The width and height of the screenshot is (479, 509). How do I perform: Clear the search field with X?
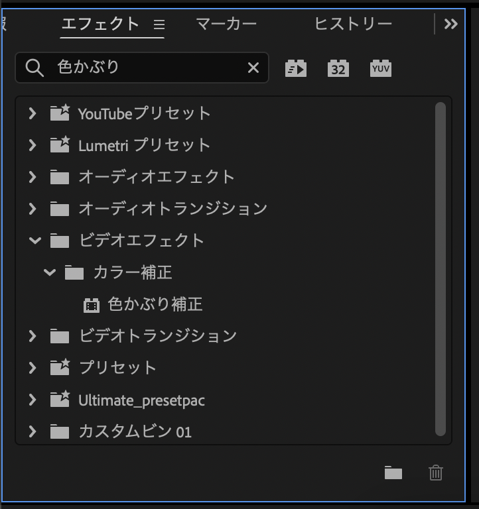(253, 68)
